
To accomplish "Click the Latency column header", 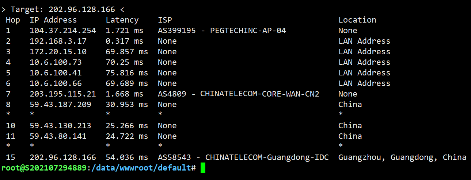I will [x=122, y=20].
